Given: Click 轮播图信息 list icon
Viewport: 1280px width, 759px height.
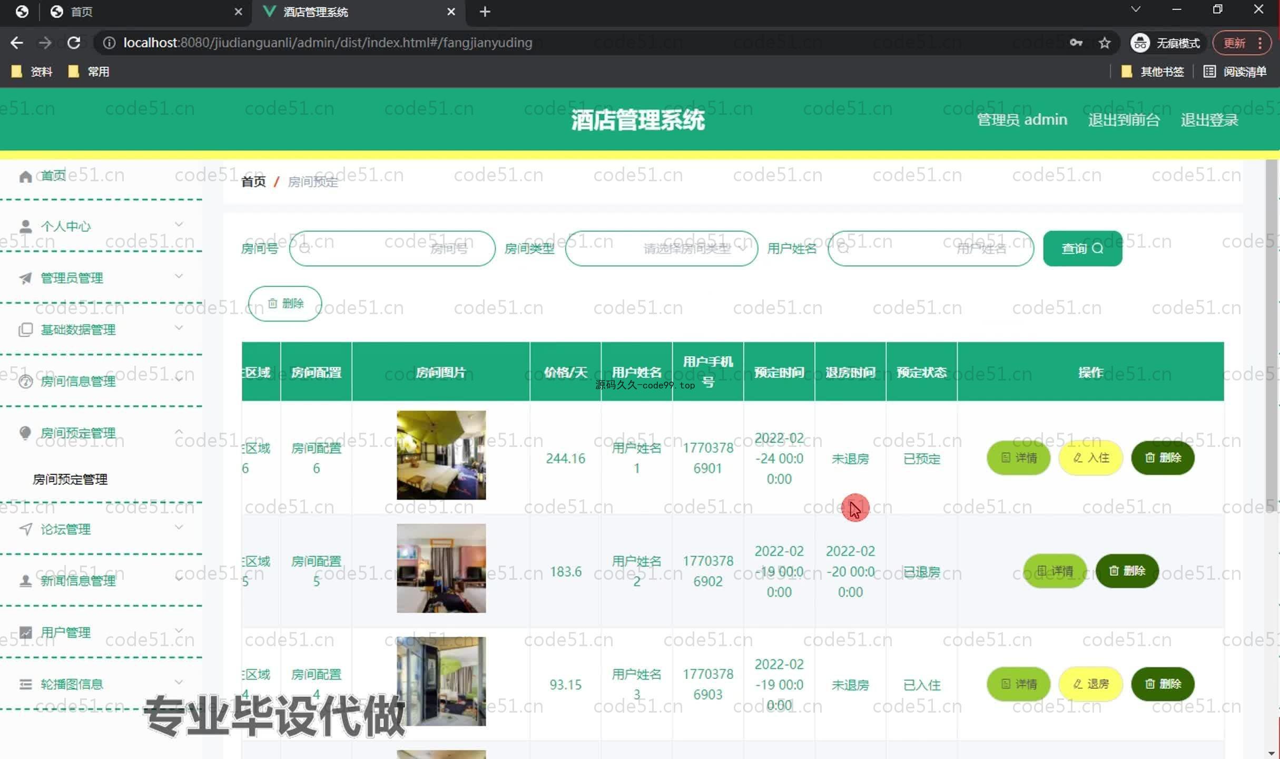Looking at the screenshot, I should tap(25, 684).
